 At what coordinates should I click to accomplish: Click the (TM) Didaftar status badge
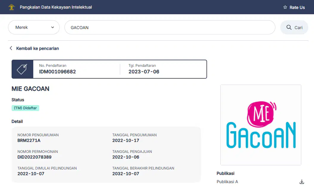(x=25, y=108)
